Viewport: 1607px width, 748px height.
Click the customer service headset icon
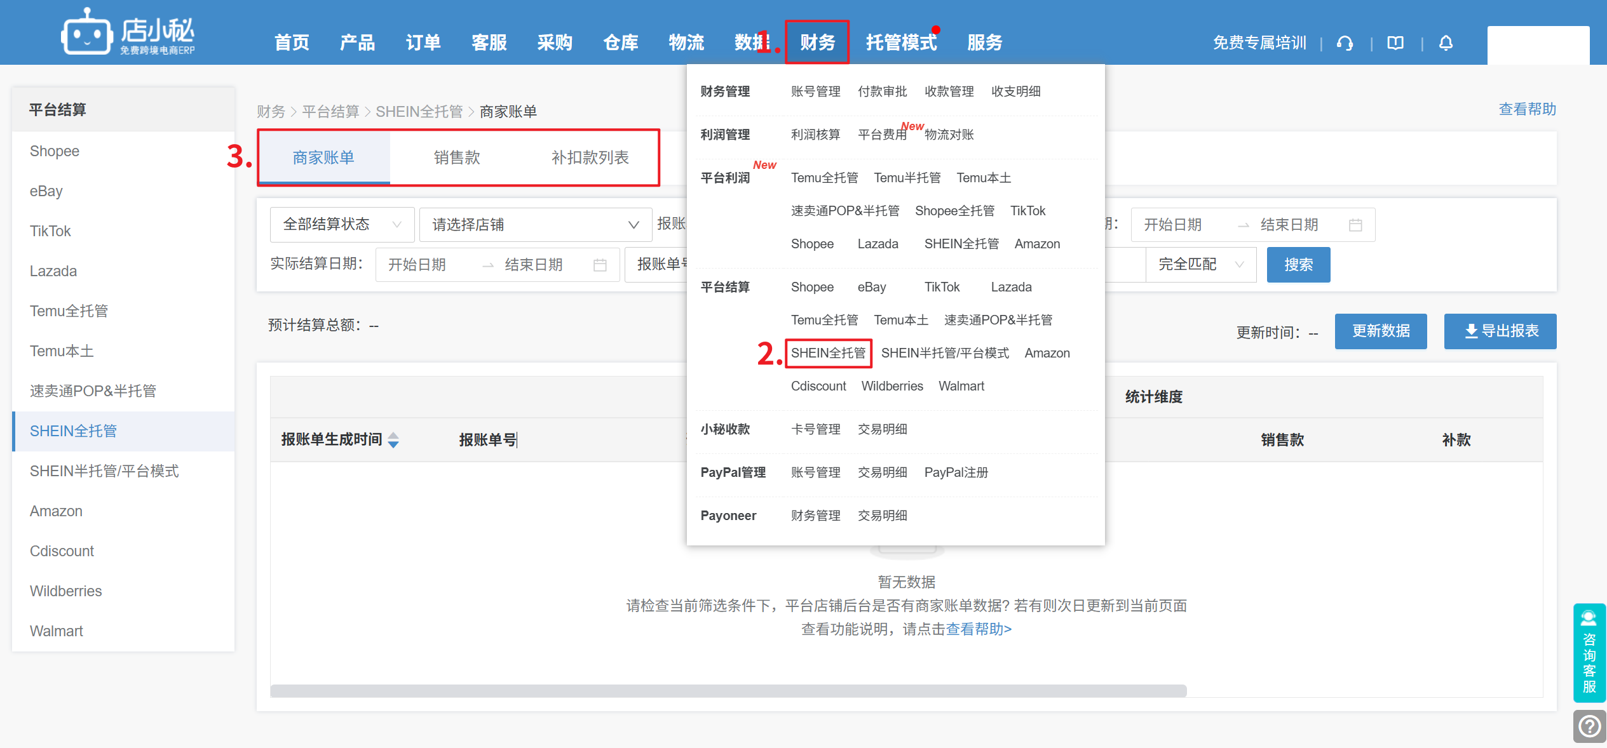1345,43
